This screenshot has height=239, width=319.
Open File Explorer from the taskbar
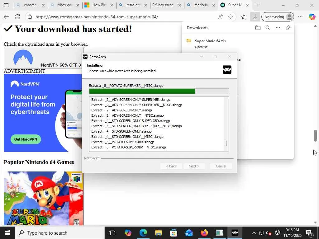click(158, 233)
